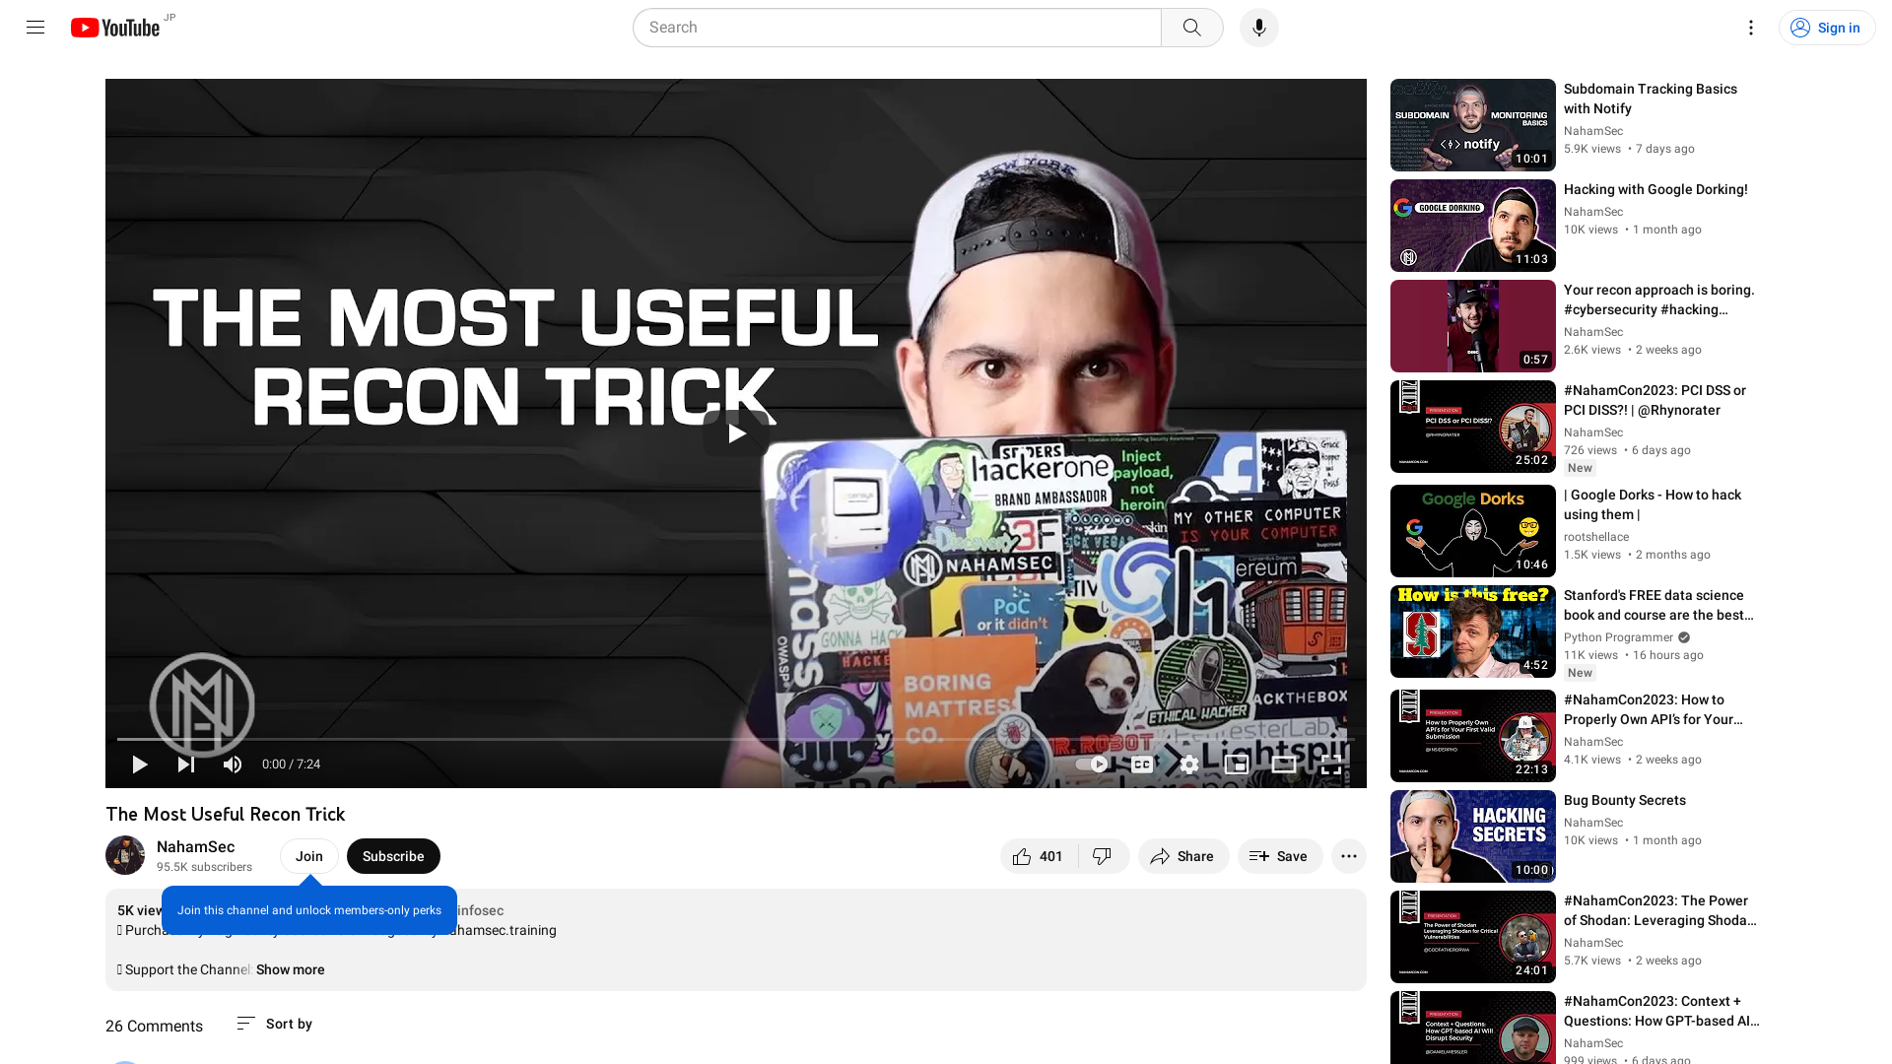This screenshot has height=1064, width=1892.
Task: Open Subdomain Tracking Basics thumbnail
Action: (x=1472, y=125)
